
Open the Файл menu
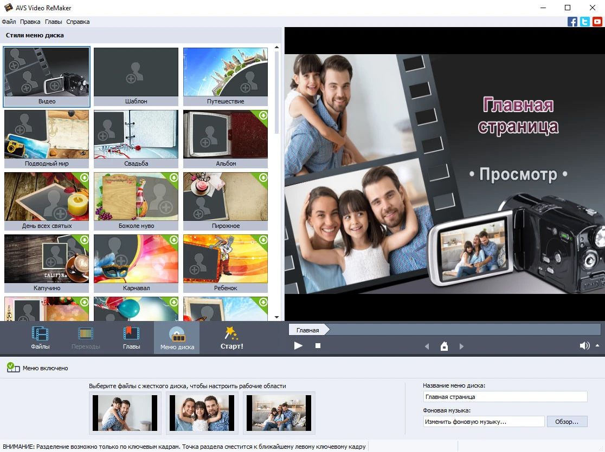[8, 22]
